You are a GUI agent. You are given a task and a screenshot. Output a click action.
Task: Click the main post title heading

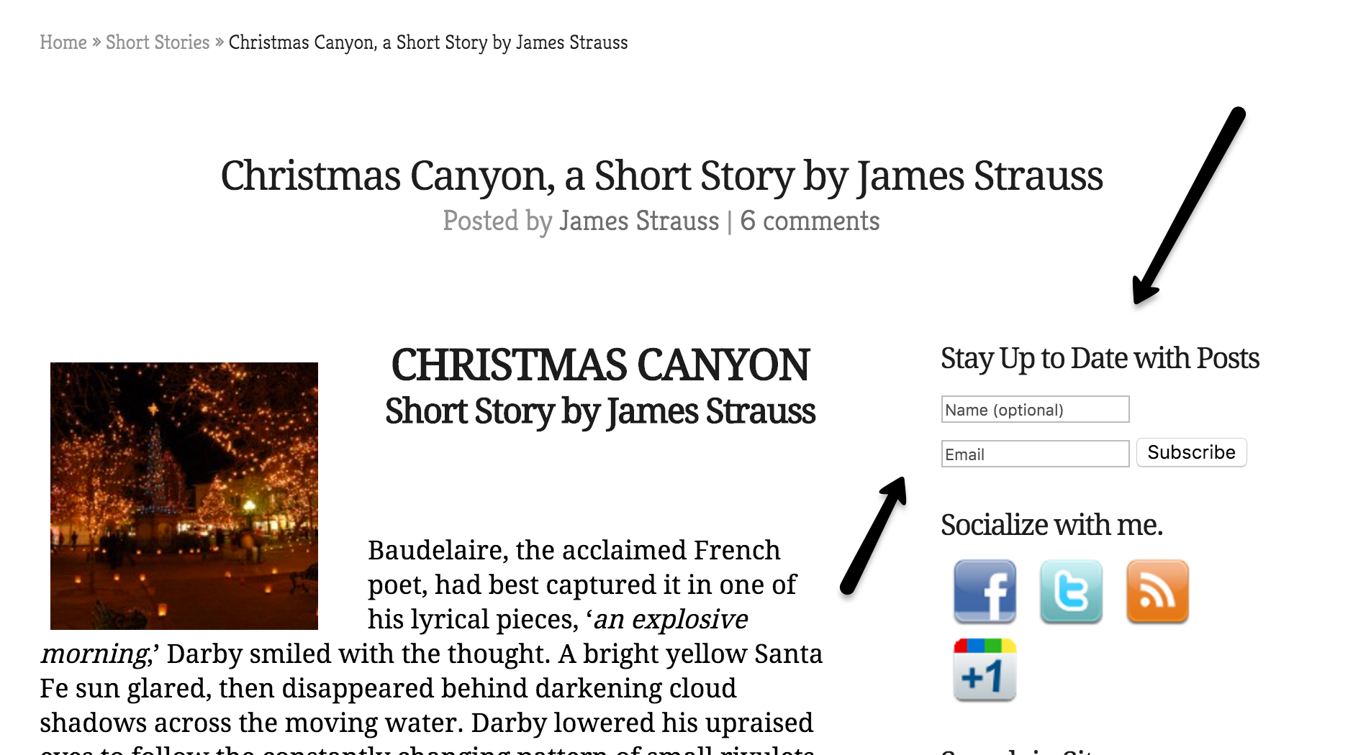[x=661, y=176]
